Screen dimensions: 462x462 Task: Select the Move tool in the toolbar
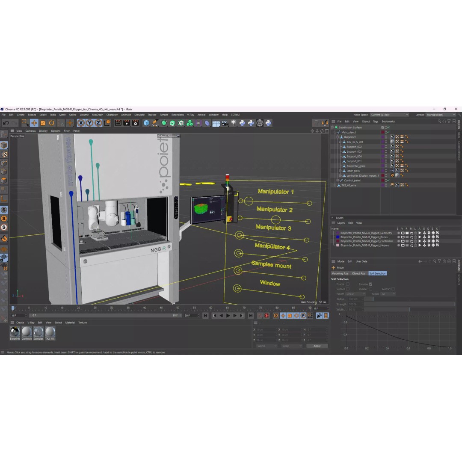[34, 123]
